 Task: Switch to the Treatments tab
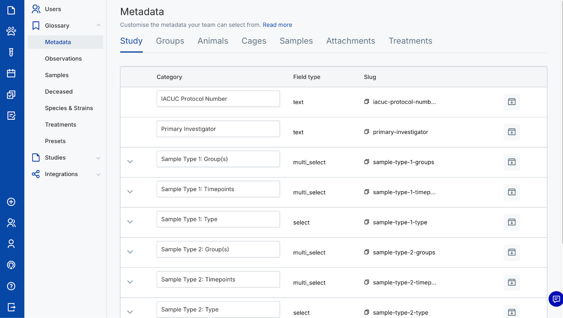tap(410, 41)
